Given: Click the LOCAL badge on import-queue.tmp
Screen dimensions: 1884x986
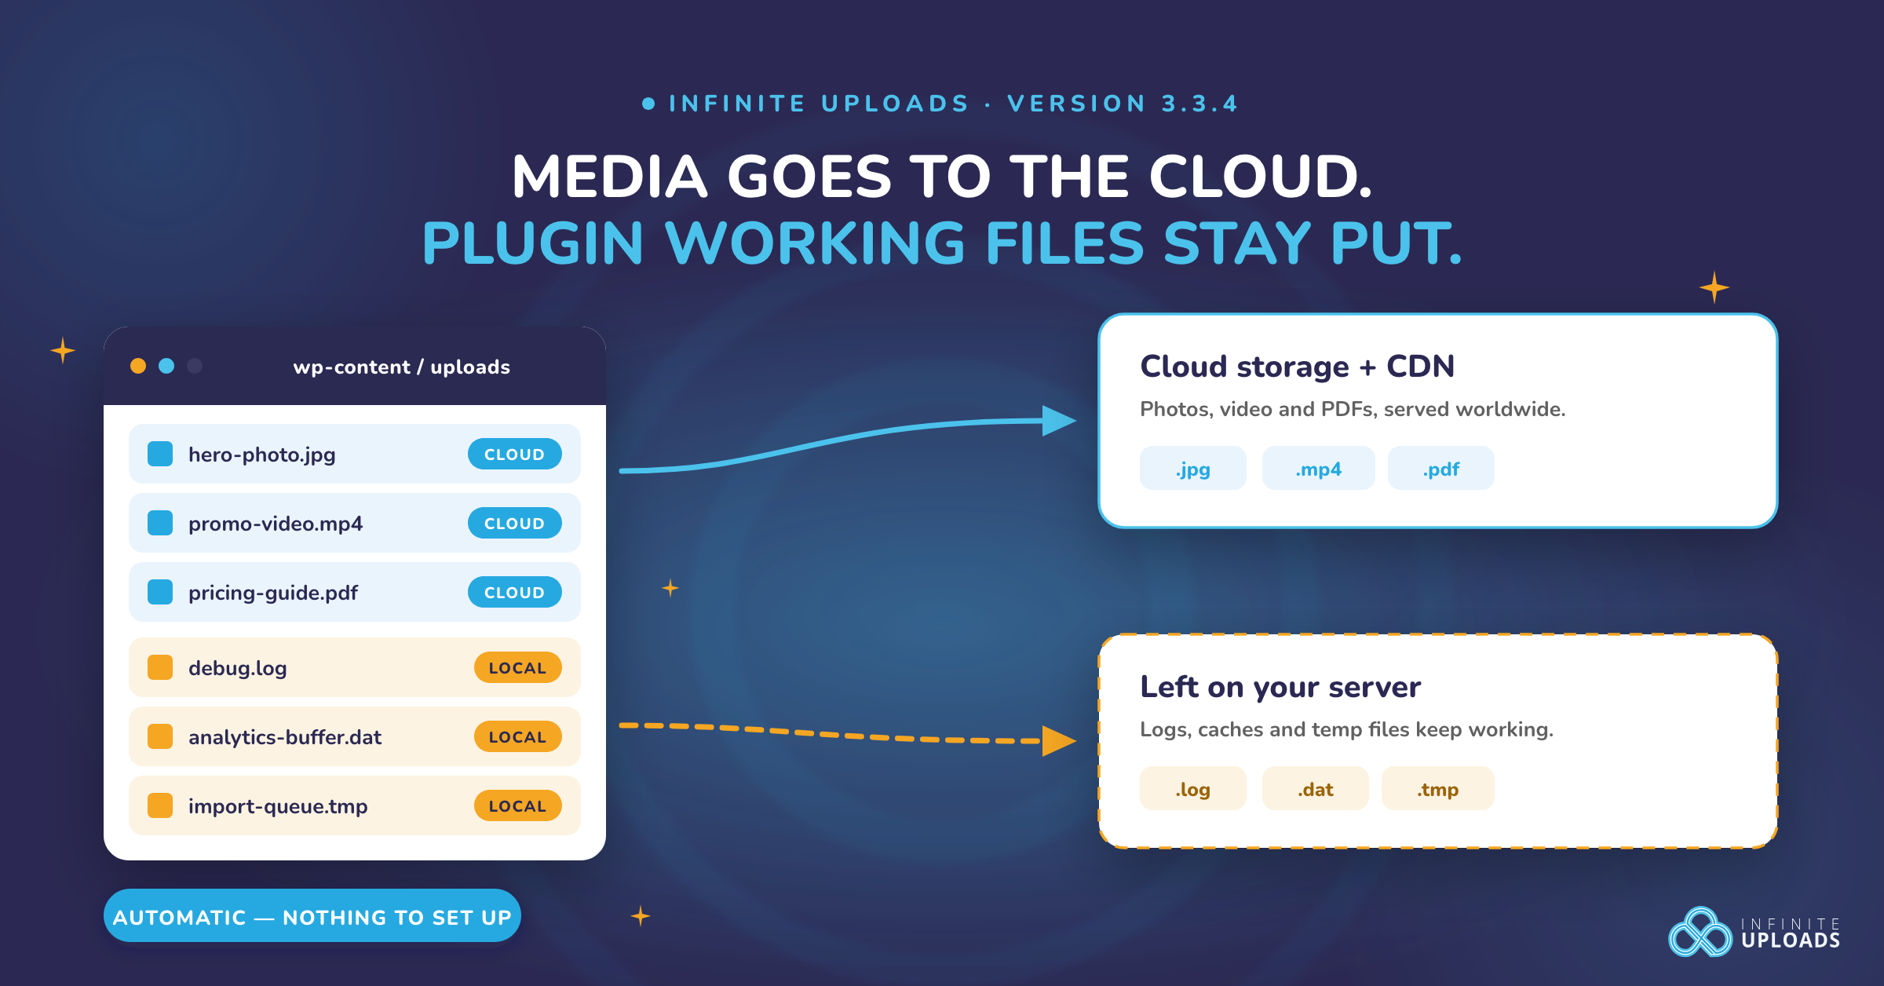Looking at the screenshot, I should tap(518, 805).
